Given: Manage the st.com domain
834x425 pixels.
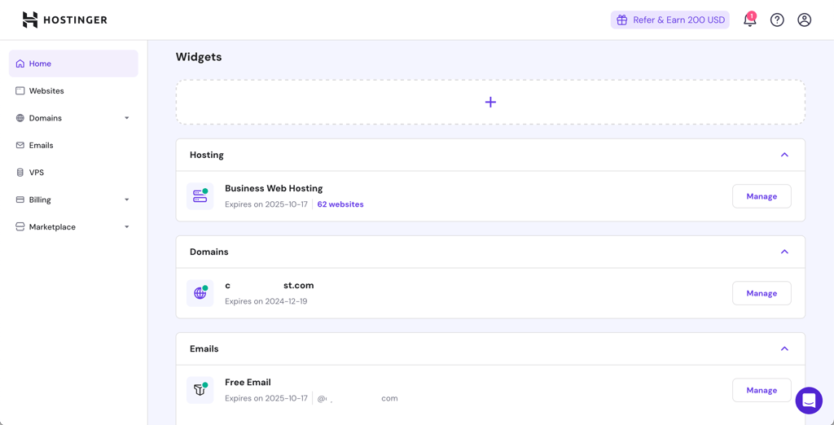Looking at the screenshot, I should (x=762, y=293).
